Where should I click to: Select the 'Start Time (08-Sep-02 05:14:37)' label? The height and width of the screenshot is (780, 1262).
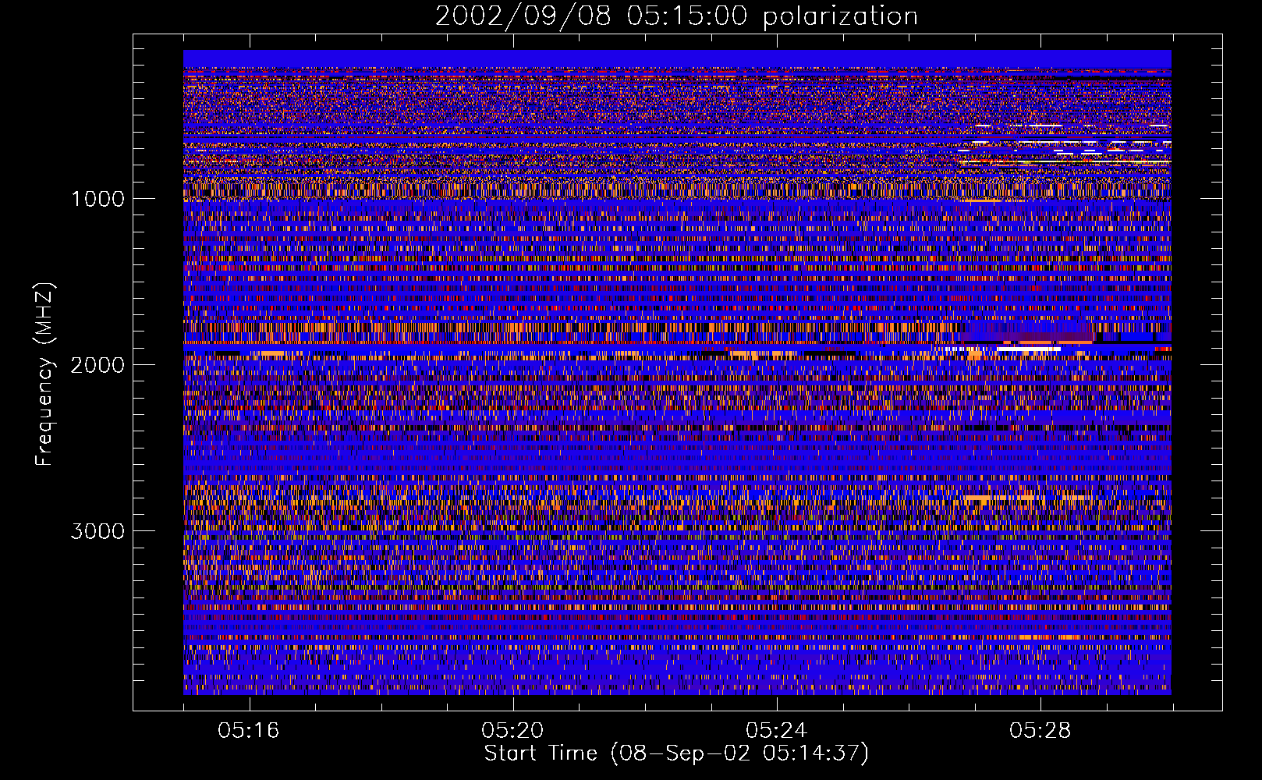676,753
